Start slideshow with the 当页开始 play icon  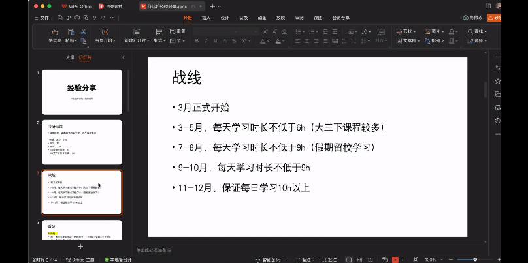click(105, 32)
